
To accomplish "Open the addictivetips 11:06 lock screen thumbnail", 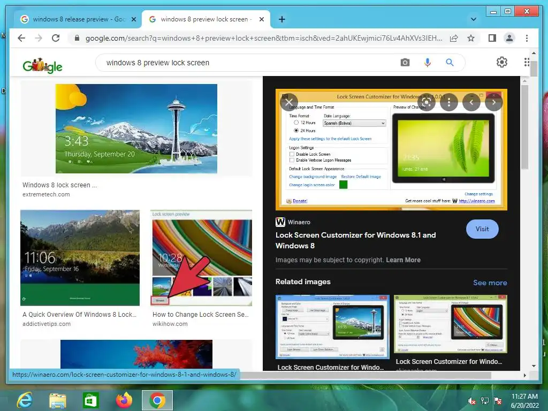I will pos(80,257).
